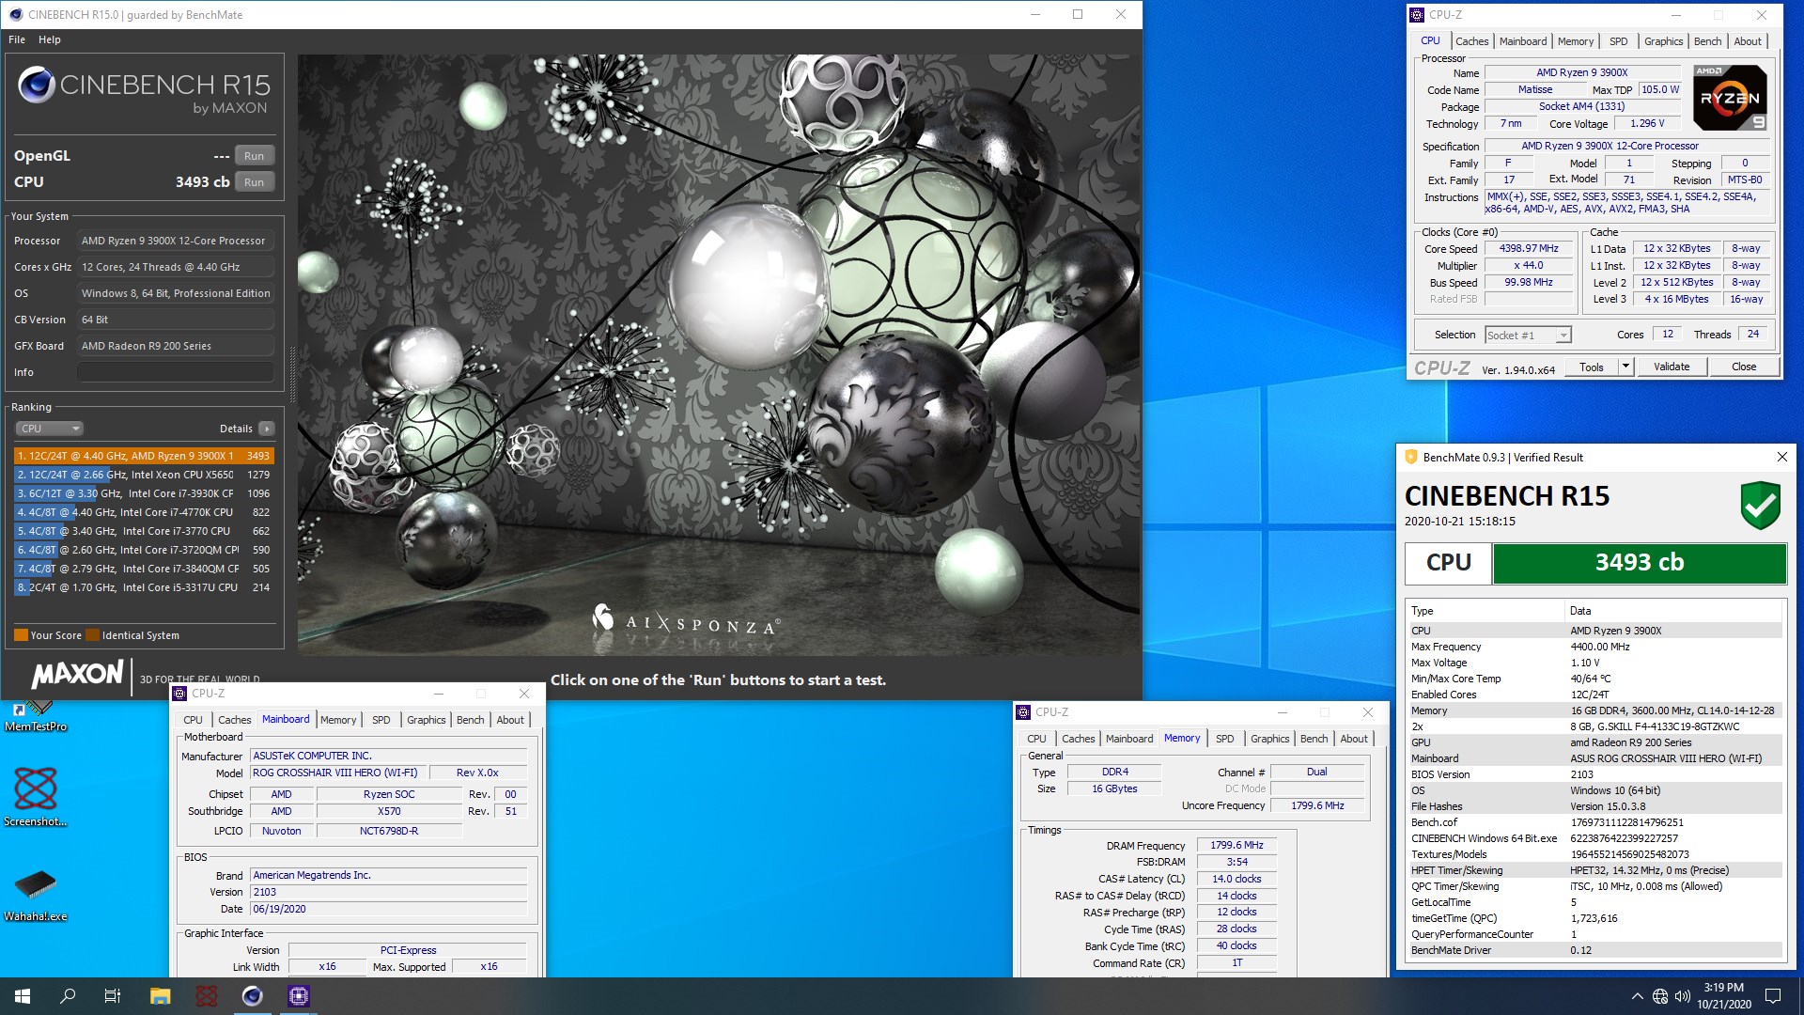Open the CPU ranking dropdown in Cinebench
This screenshot has height=1015, width=1804.
coord(49,429)
